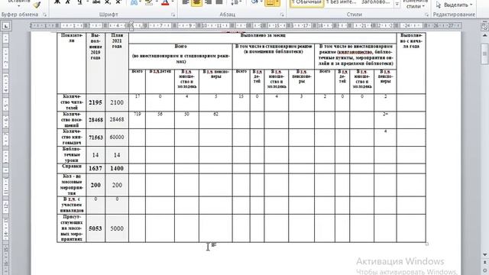Image resolution: width=489 pixels, height=275 pixels.
Task: Select Format Painter brush
Action: coord(37,5)
